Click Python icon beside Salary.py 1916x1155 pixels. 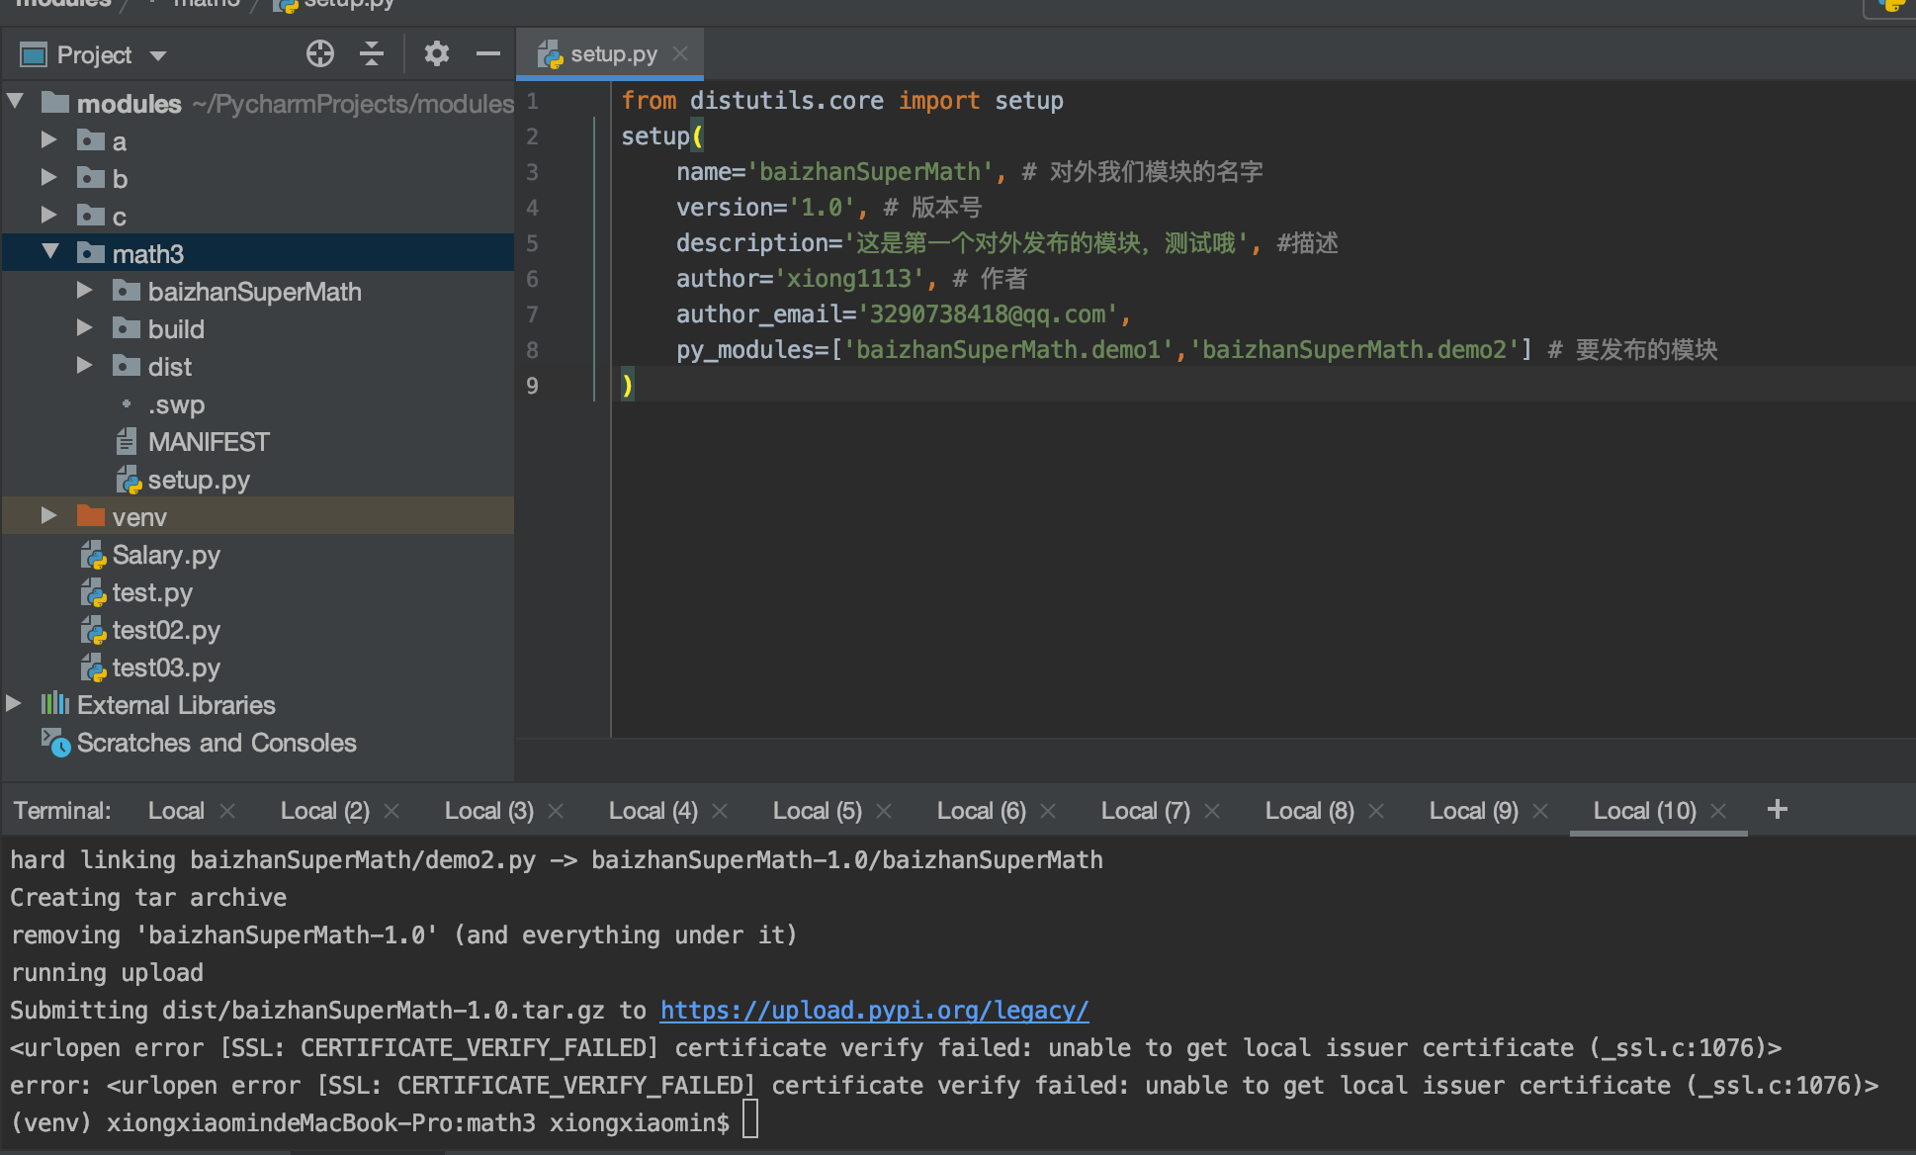93,556
